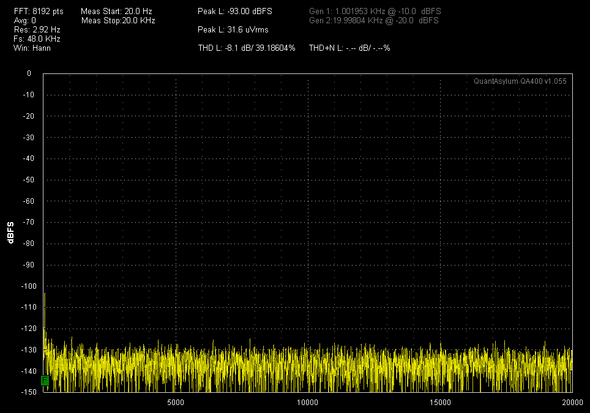Click the 10000 frequency axis label
Image resolution: width=590 pixels, height=413 pixels.
(308, 403)
